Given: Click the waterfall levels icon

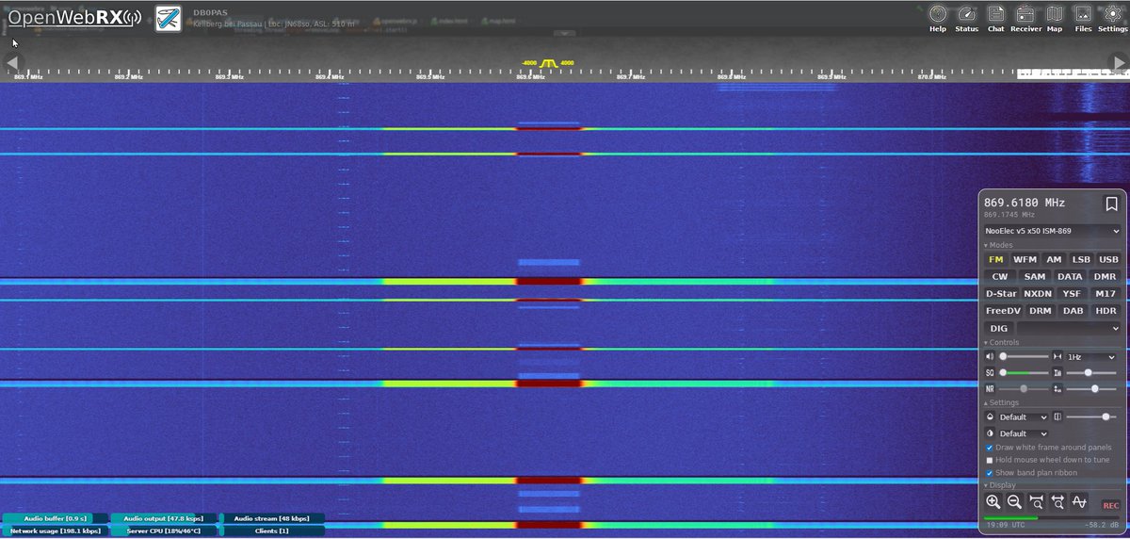Looking at the screenshot, I should tap(1057, 373).
